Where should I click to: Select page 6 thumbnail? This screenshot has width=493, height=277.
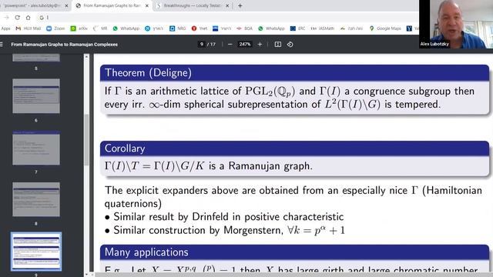pos(36,95)
